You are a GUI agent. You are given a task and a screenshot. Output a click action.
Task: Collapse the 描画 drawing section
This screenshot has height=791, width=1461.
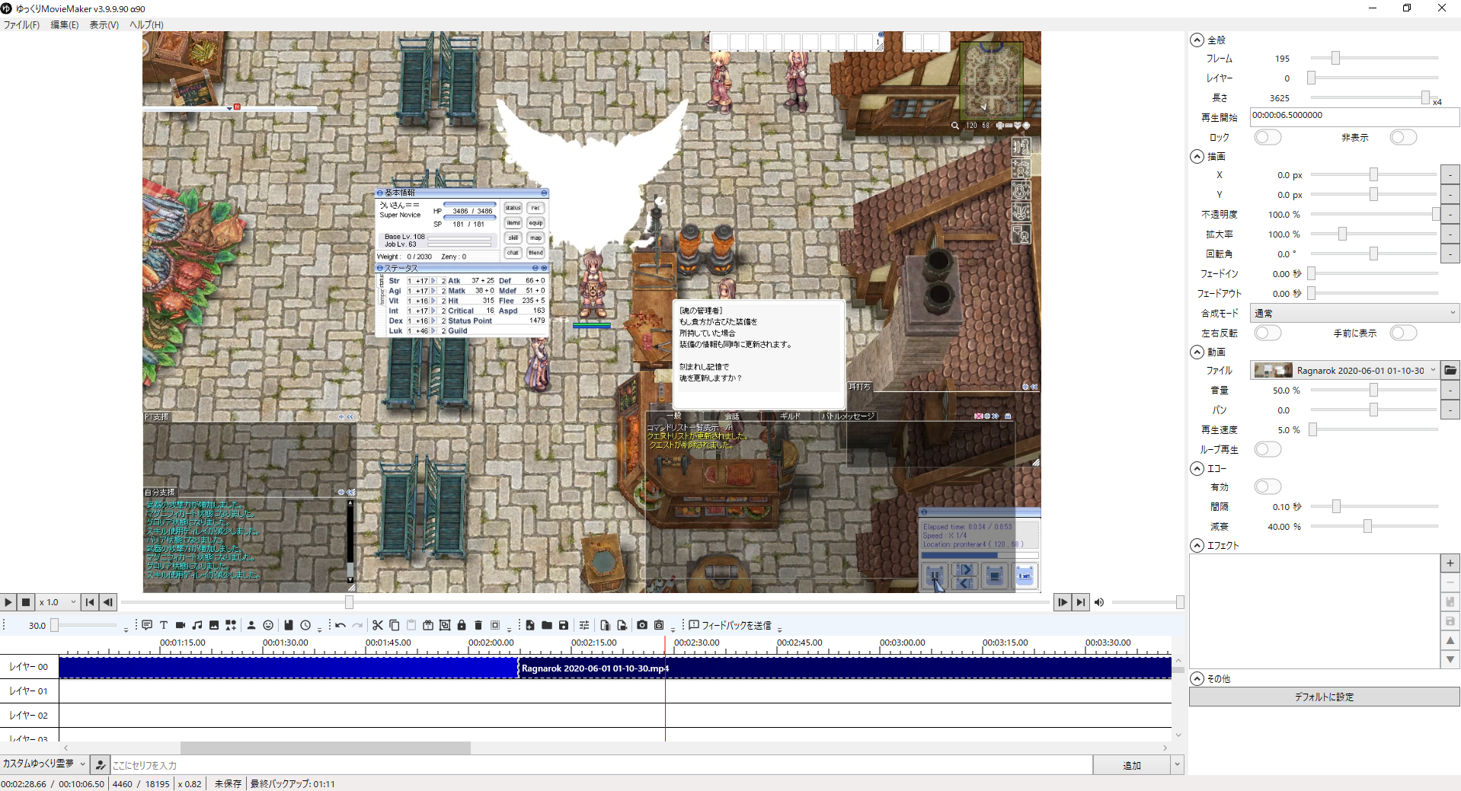[1197, 156]
